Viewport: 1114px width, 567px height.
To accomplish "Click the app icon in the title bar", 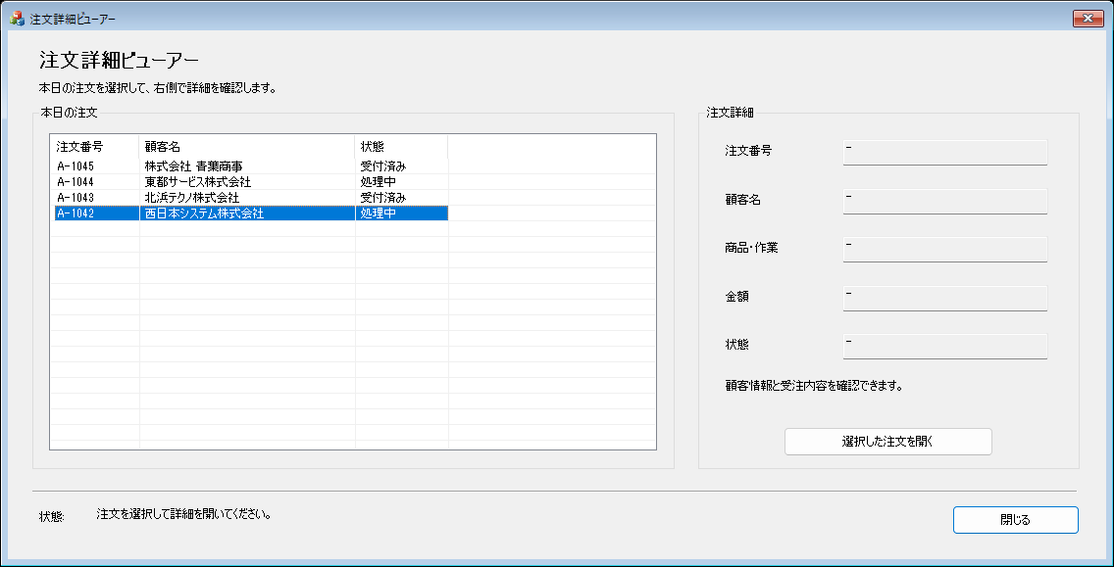I will [17, 19].
